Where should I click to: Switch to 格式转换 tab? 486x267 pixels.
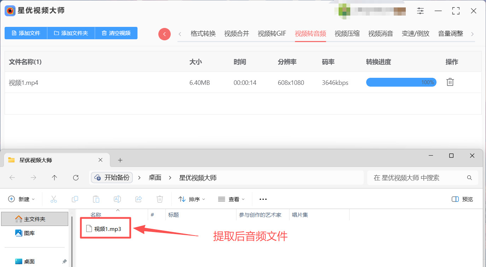click(x=203, y=34)
